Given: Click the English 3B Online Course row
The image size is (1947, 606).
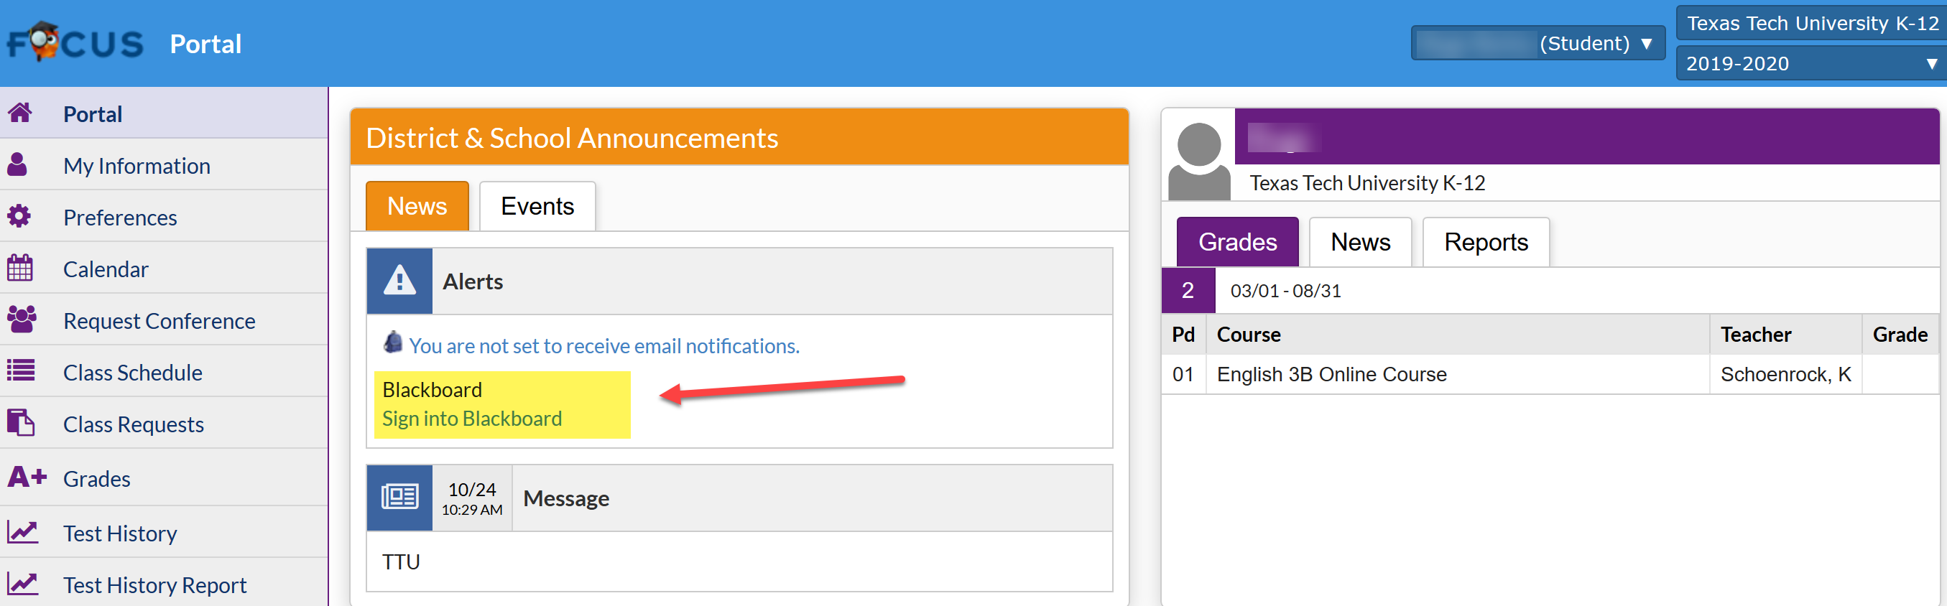Looking at the screenshot, I should [x=1550, y=374].
